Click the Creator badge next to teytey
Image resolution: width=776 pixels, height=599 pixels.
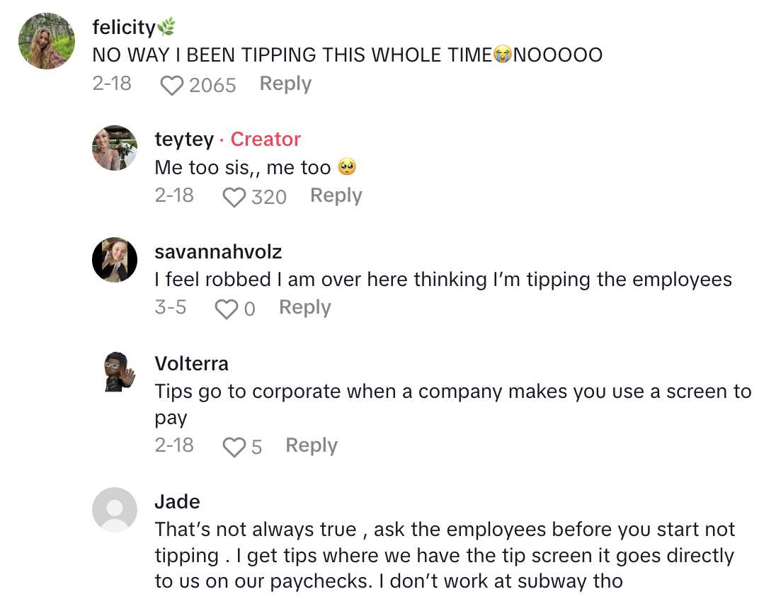(266, 139)
